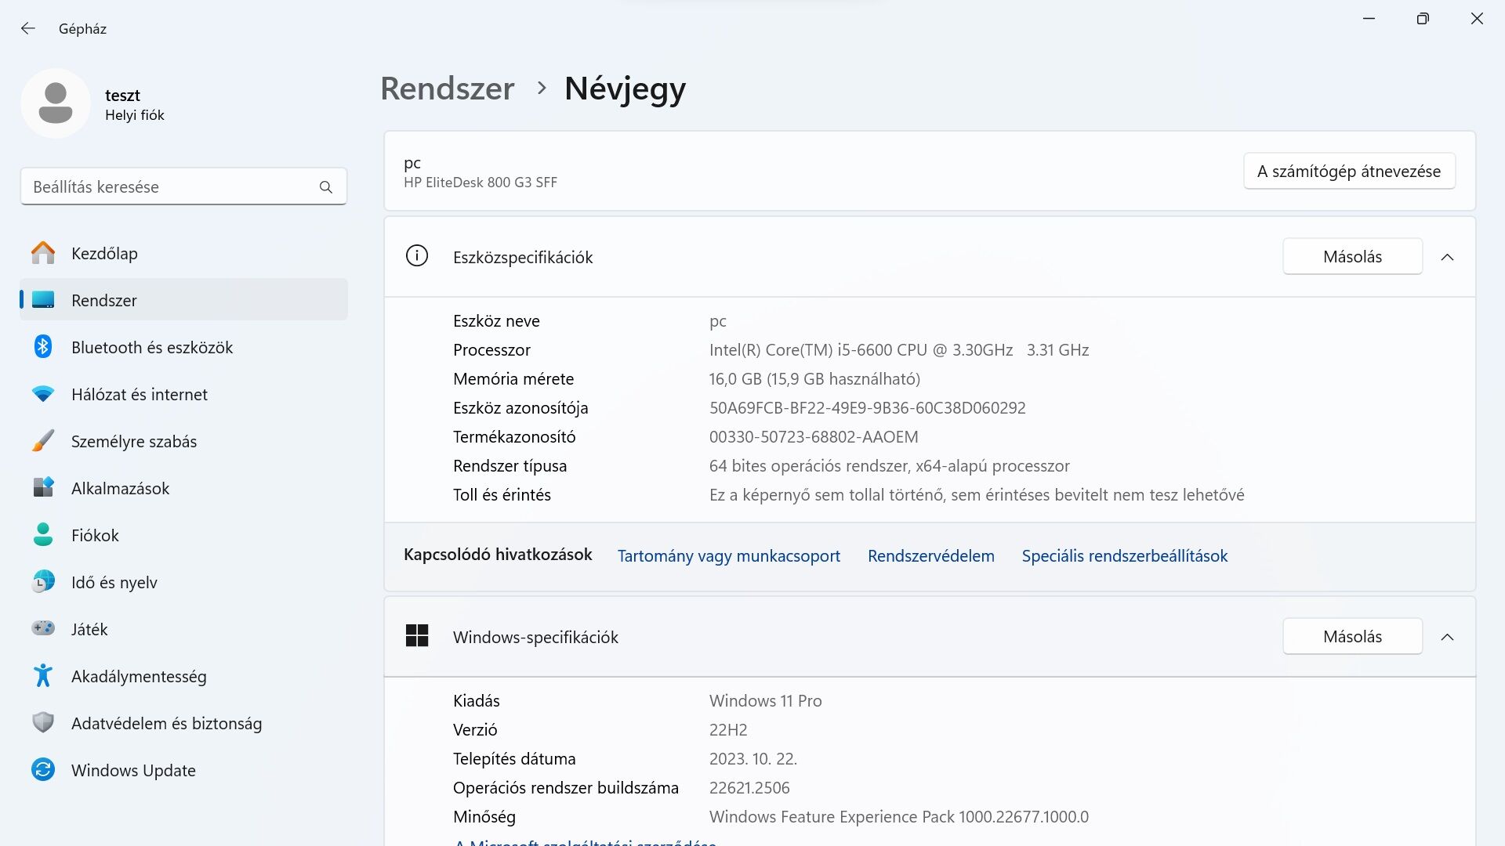Click the teszt Helyi fiók account name
Screen dimensions: 1505x846
tap(134, 105)
